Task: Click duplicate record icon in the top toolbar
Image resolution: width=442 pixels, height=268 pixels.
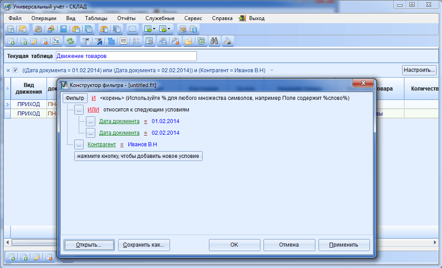Action: (23, 41)
